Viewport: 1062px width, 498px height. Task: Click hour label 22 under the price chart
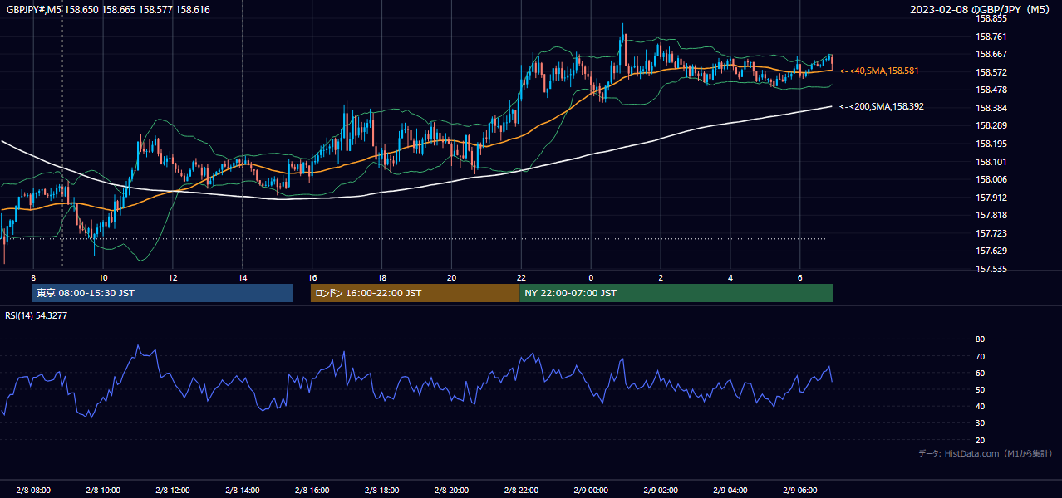[x=521, y=277]
